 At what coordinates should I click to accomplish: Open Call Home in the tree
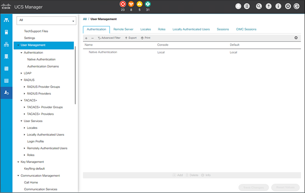[31, 183]
